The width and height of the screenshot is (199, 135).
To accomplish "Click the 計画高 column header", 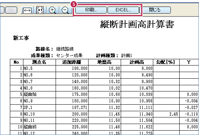I will [137, 62].
